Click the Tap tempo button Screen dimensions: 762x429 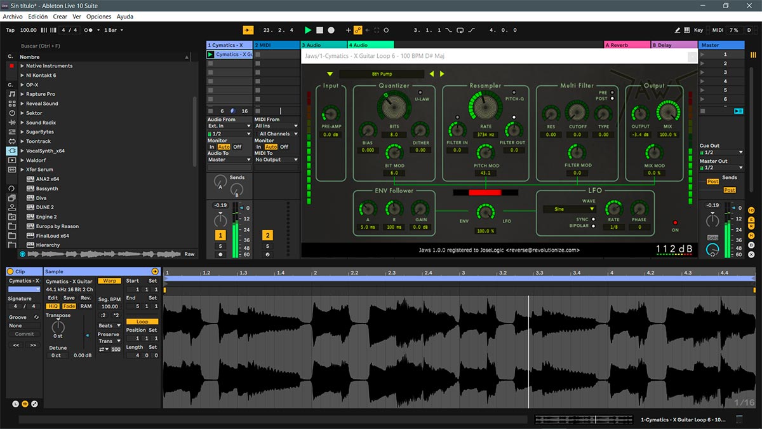10,30
